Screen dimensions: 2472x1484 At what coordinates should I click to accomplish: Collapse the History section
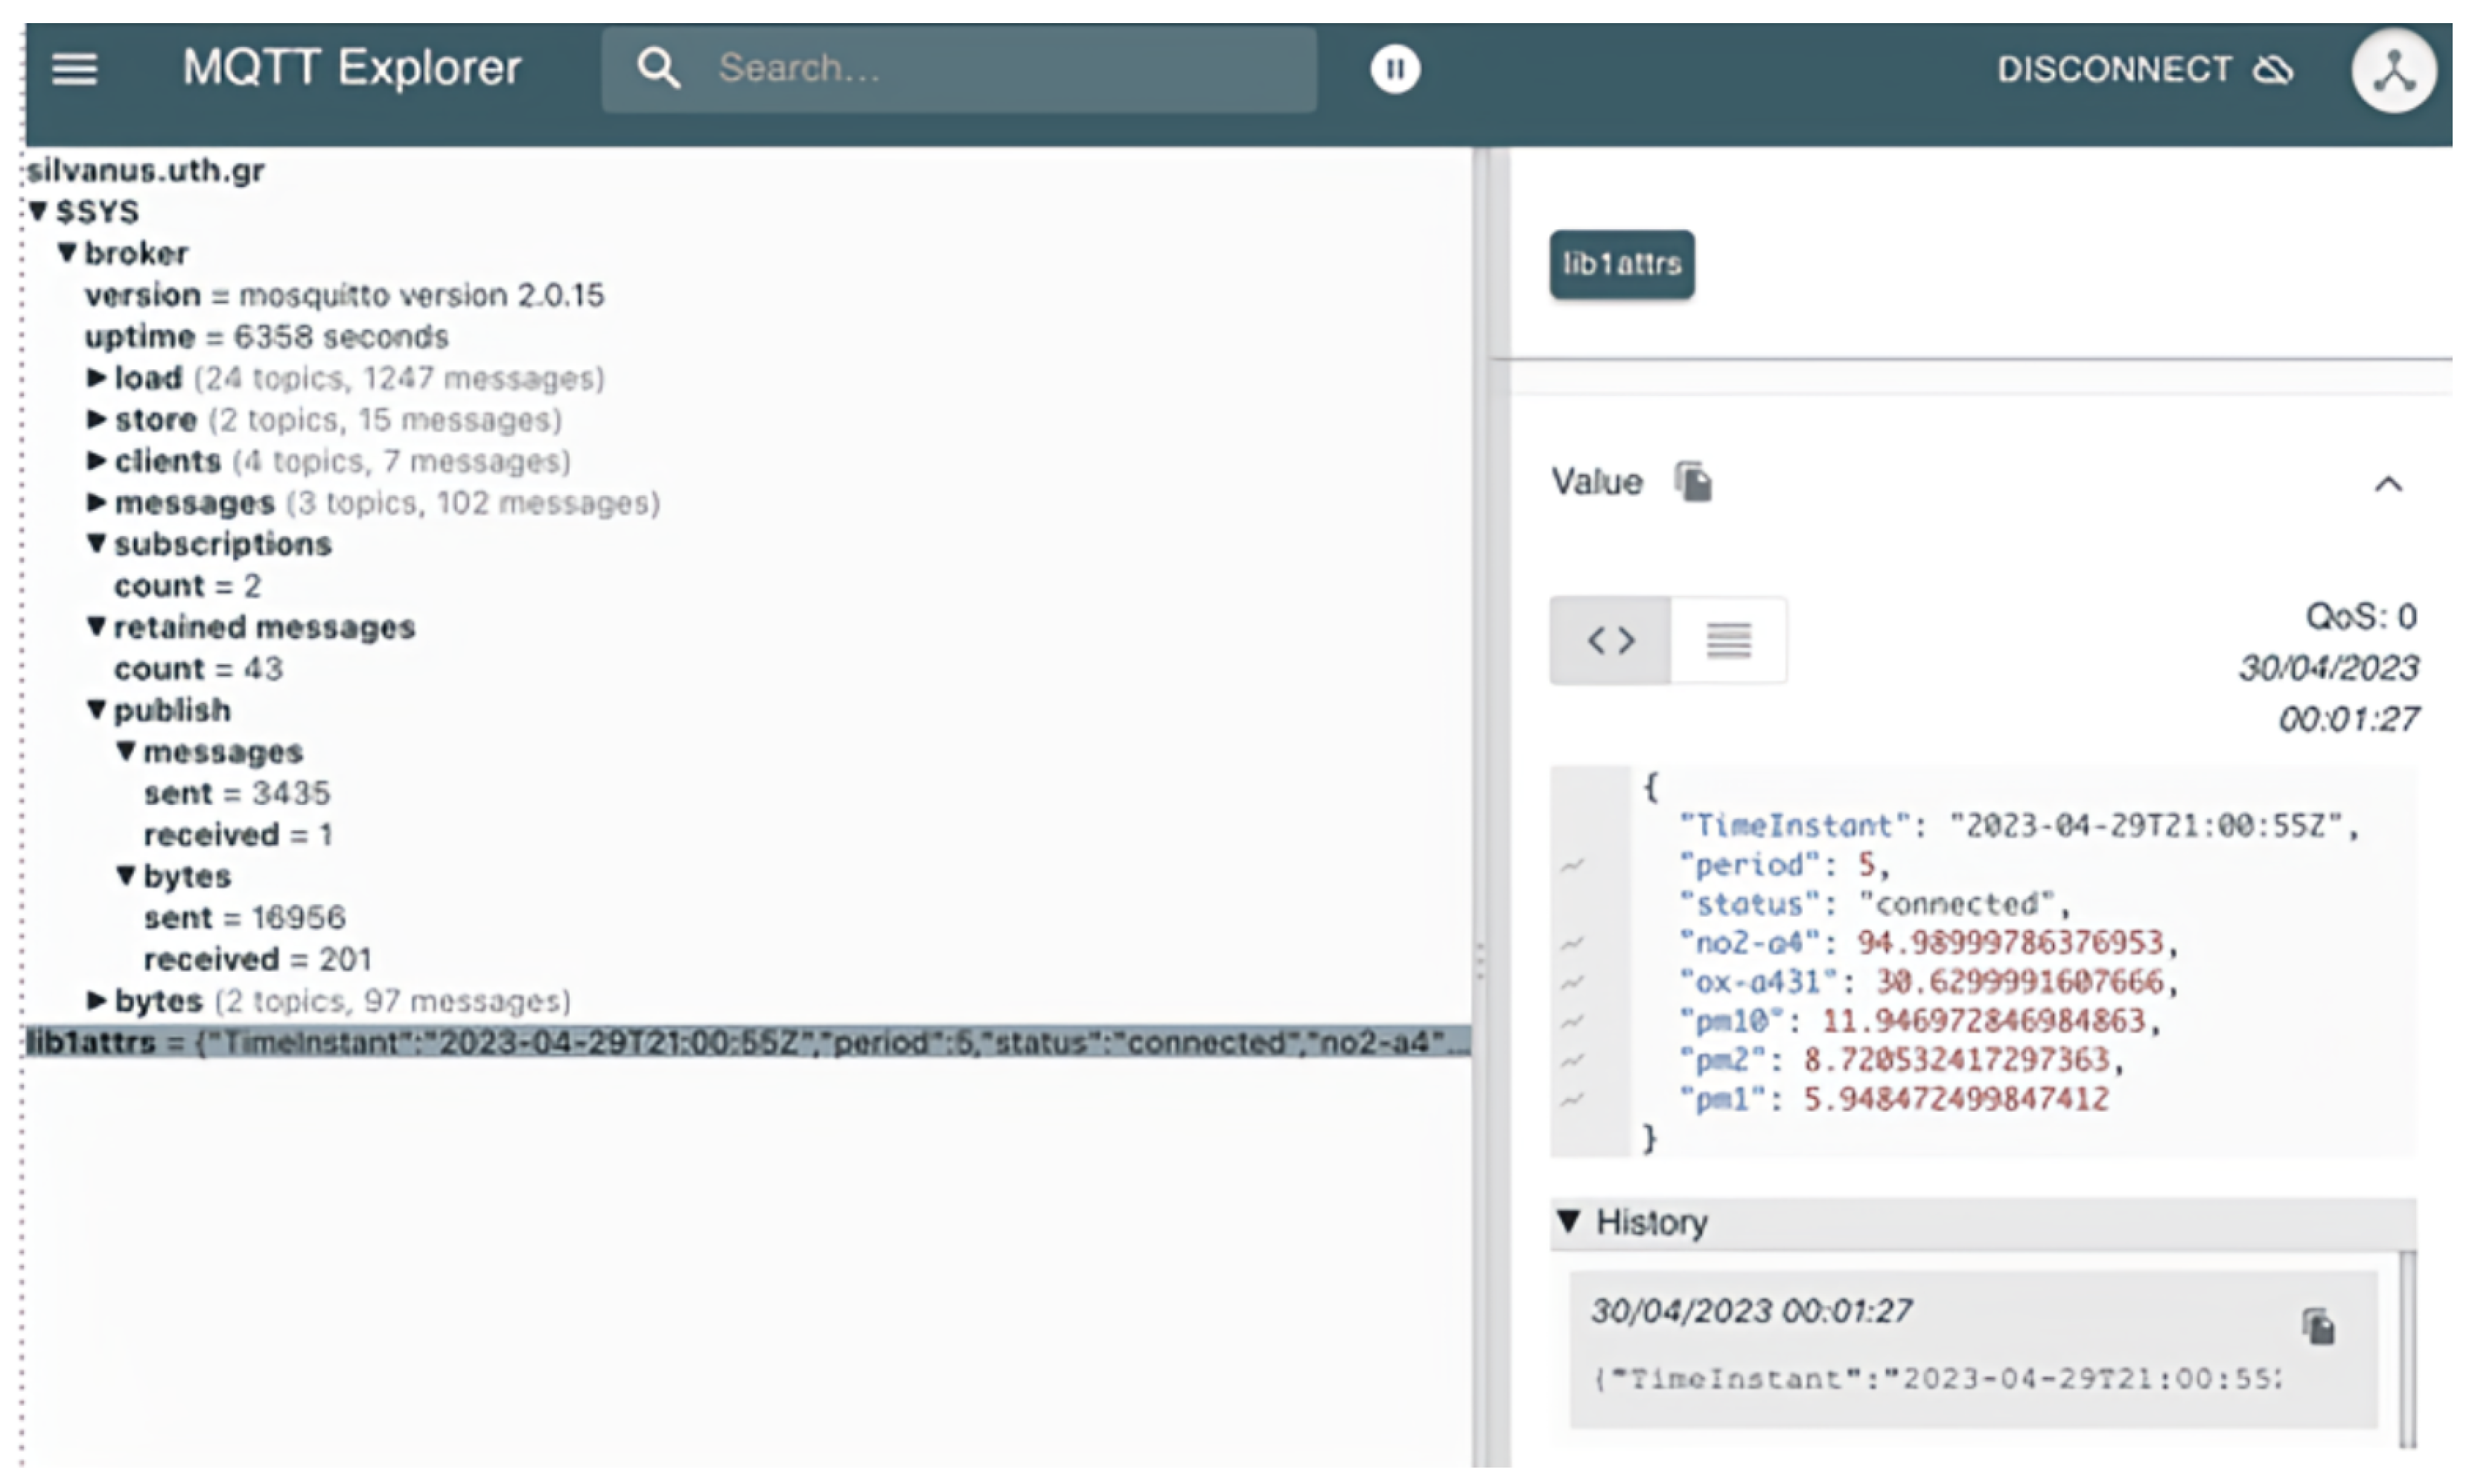(x=1569, y=1221)
